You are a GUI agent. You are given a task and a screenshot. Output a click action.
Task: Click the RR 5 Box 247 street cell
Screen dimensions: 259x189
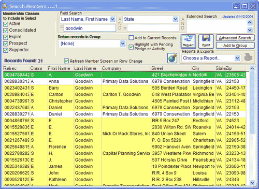(x=171, y=121)
